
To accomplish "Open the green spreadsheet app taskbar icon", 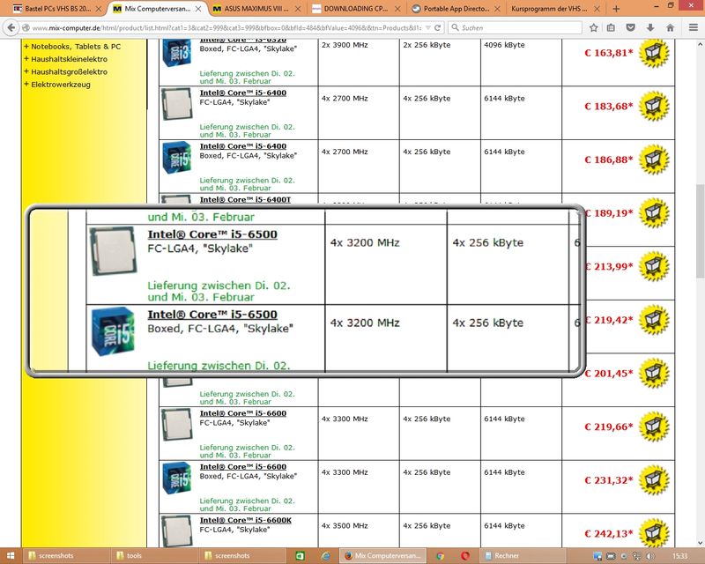I will click(300, 556).
